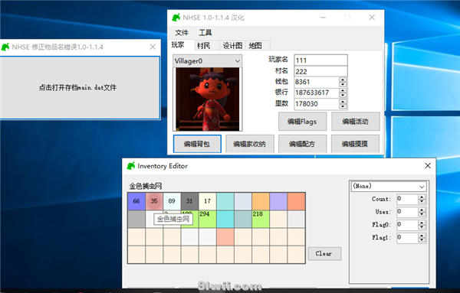Click the 编辑Flags button
This screenshot has width=460, height=293.
(302, 122)
